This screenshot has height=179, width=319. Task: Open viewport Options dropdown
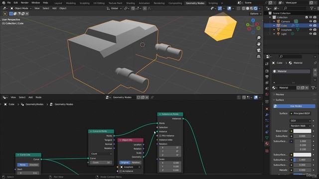256,13
